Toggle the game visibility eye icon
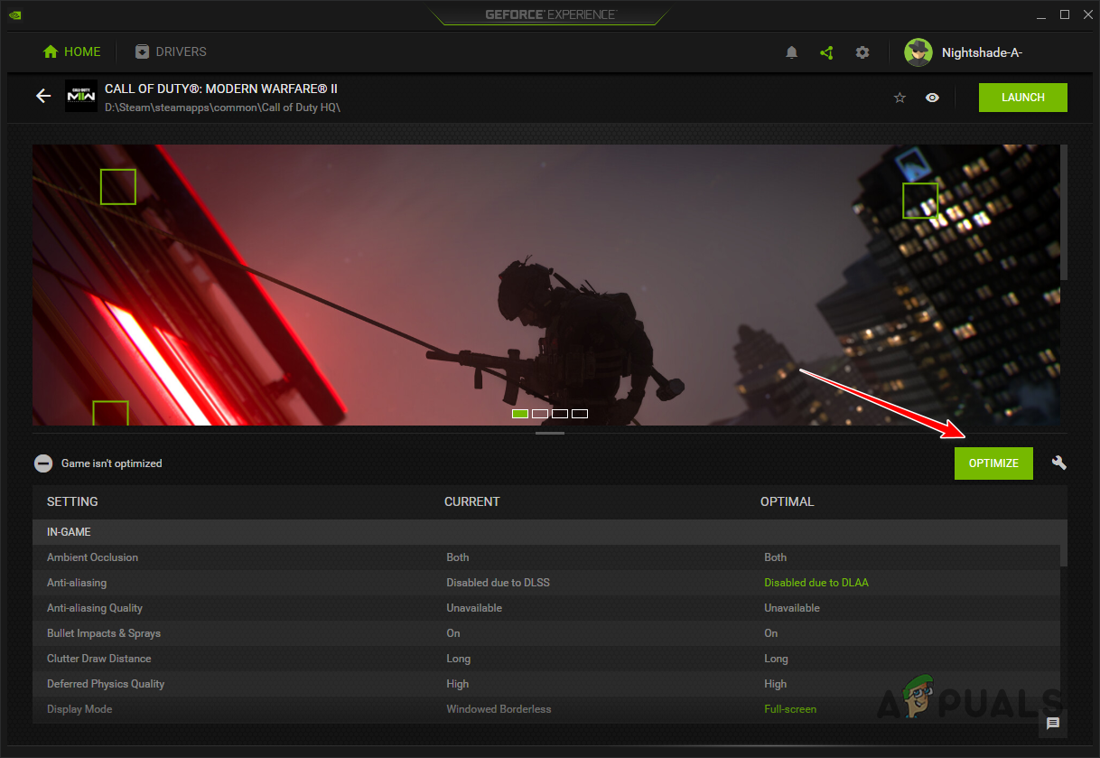 tap(932, 97)
